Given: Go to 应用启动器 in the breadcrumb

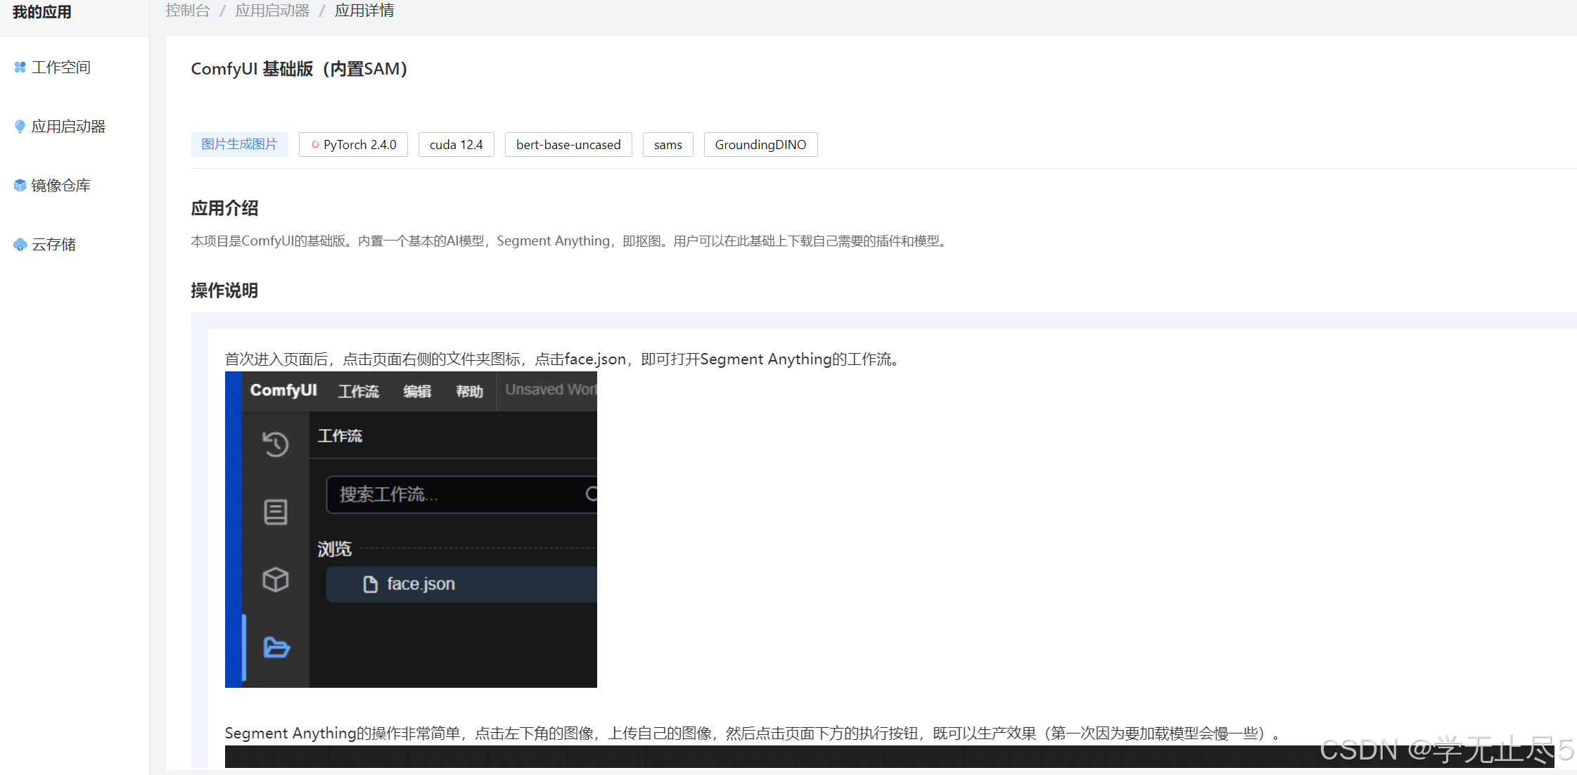Looking at the screenshot, I should tap(272, 11).
